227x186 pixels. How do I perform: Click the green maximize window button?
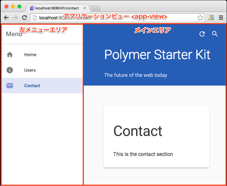point(19,6)
